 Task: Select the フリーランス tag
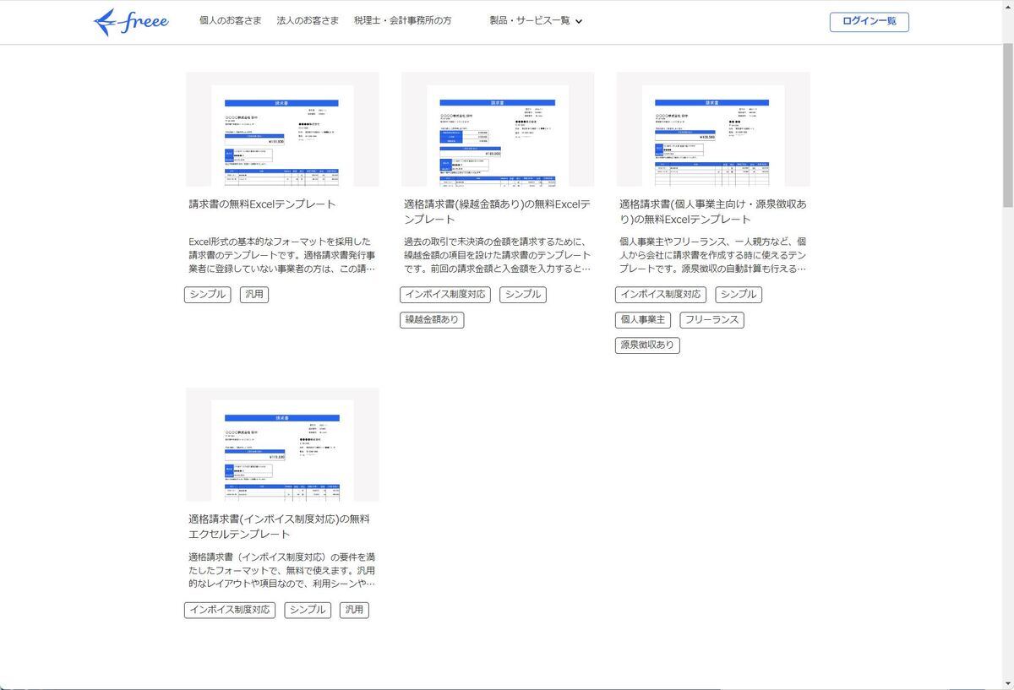[711, 320]
